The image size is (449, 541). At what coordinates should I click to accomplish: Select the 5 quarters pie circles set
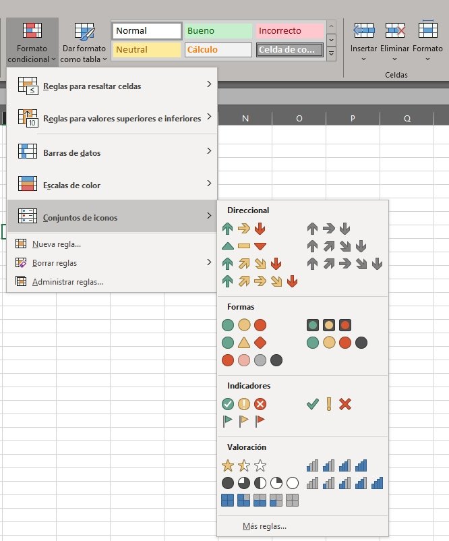click(260, 483)
